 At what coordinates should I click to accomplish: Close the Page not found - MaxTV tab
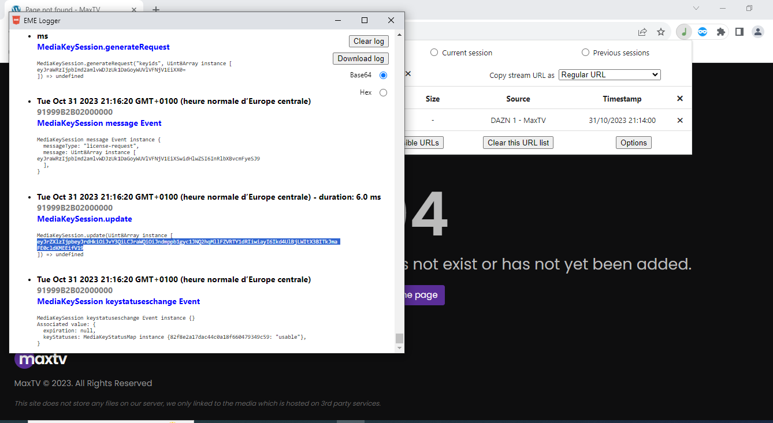[135, 10]
